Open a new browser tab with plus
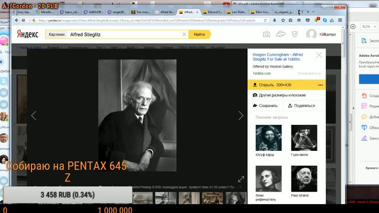Screen dimensions: 379x213 coord(308,12)
